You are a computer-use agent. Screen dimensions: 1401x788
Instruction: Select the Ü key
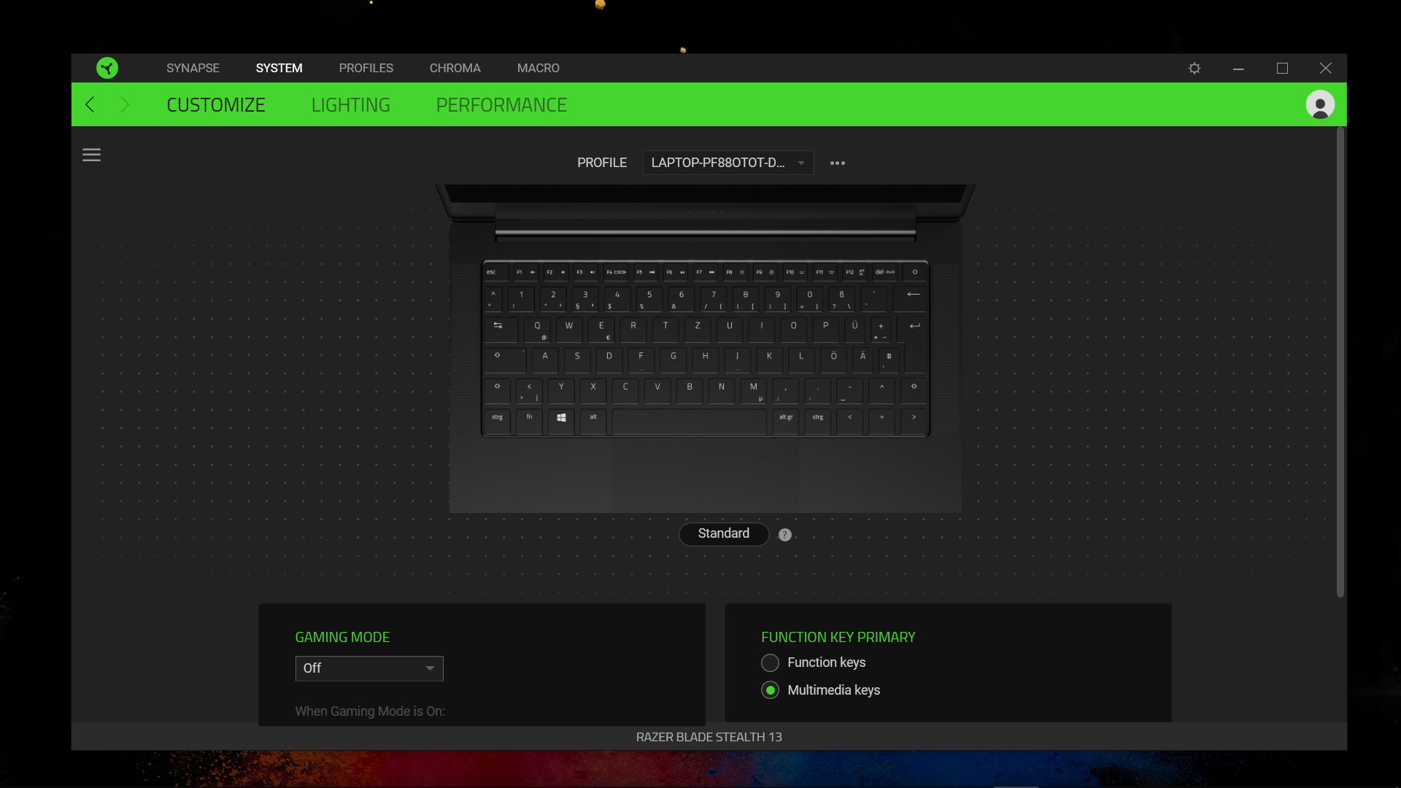click(x=855, y=330)
